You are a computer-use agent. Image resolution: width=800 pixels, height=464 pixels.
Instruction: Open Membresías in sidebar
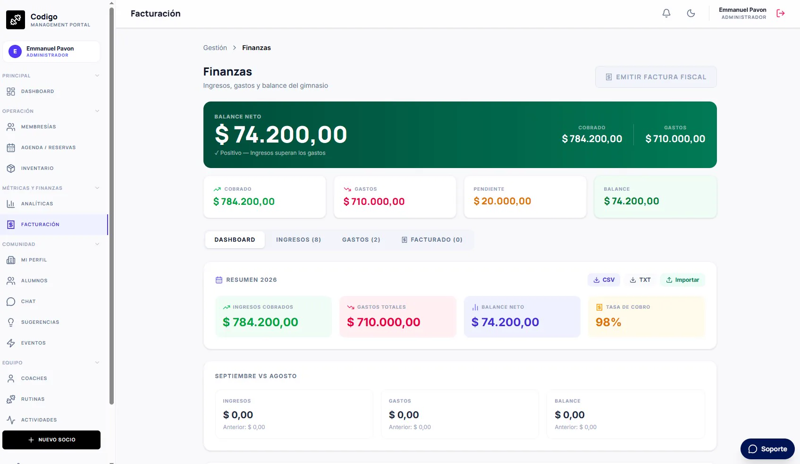(x=55, y=127)
